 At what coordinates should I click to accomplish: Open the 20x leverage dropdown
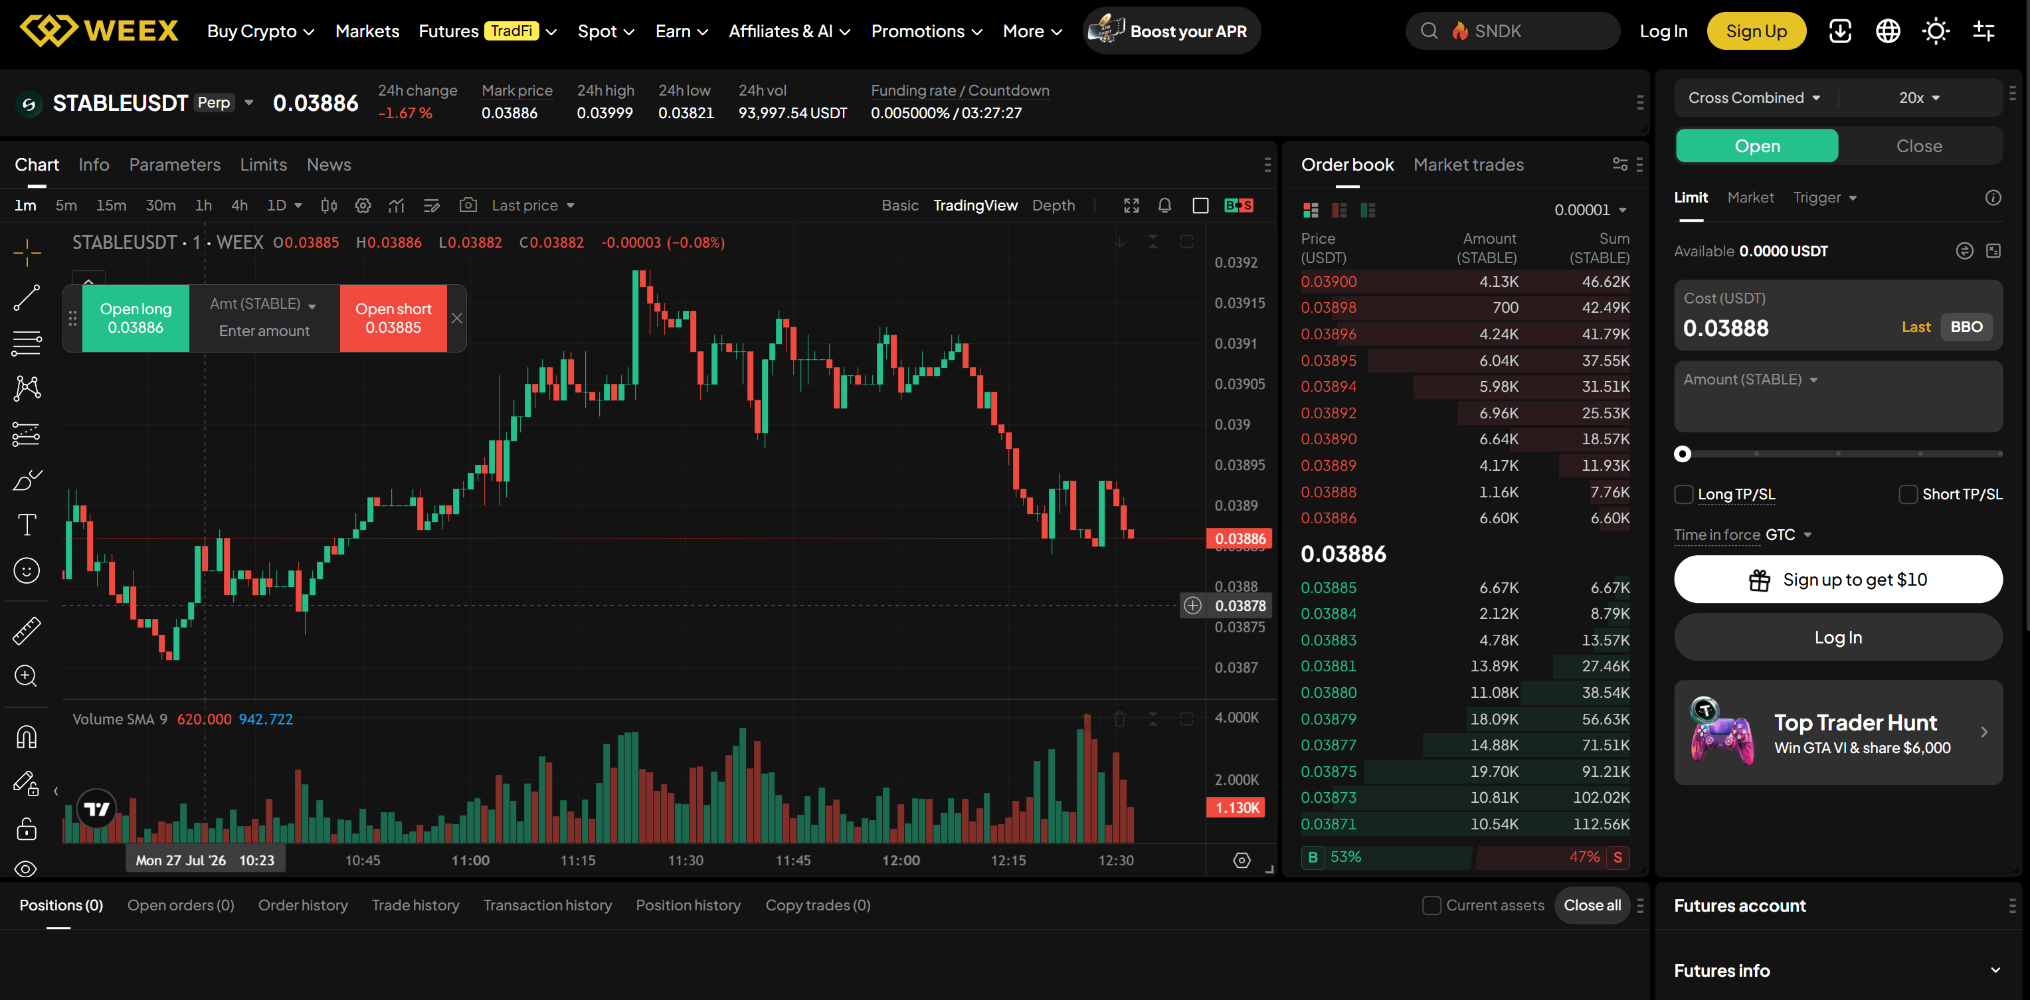pos(1919,98)
